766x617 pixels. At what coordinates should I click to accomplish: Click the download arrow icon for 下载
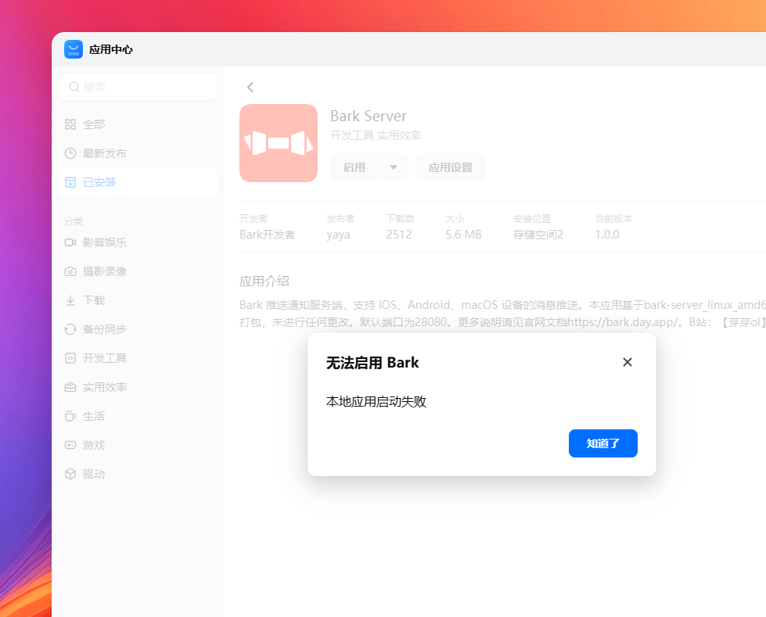click(x=70, y=300)
